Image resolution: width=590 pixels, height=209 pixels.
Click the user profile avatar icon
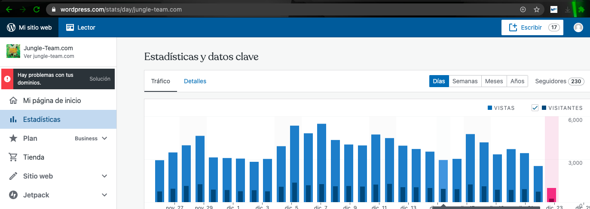[578, 27]
